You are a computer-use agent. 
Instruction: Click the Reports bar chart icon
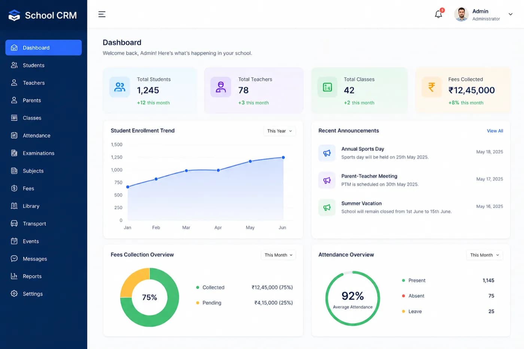click(x=14, y=276)
